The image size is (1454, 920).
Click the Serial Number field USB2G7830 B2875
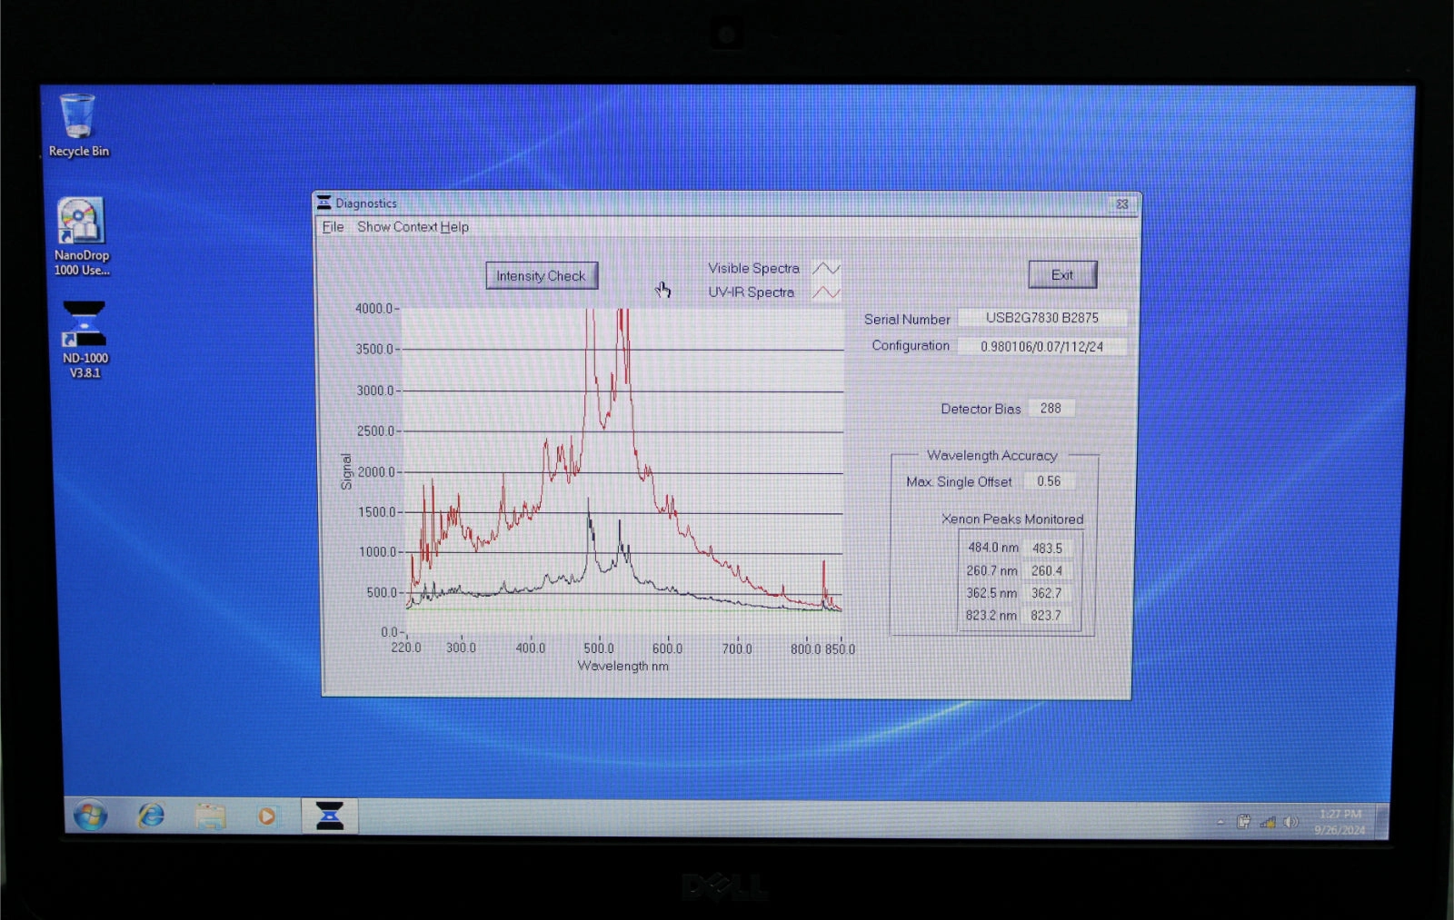(x=1042, y=318)
